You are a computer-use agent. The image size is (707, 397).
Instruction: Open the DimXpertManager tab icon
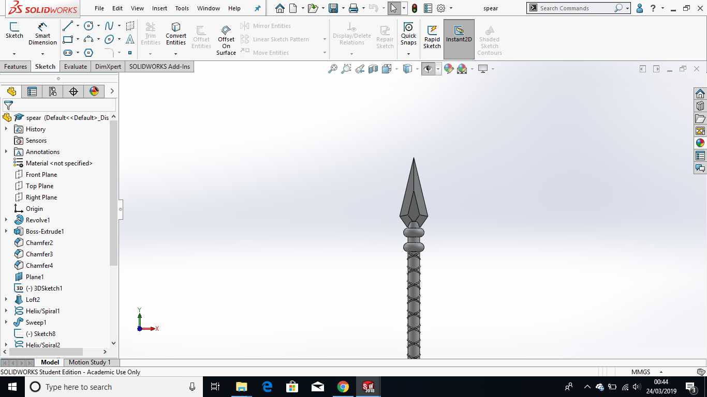(73, 91)
